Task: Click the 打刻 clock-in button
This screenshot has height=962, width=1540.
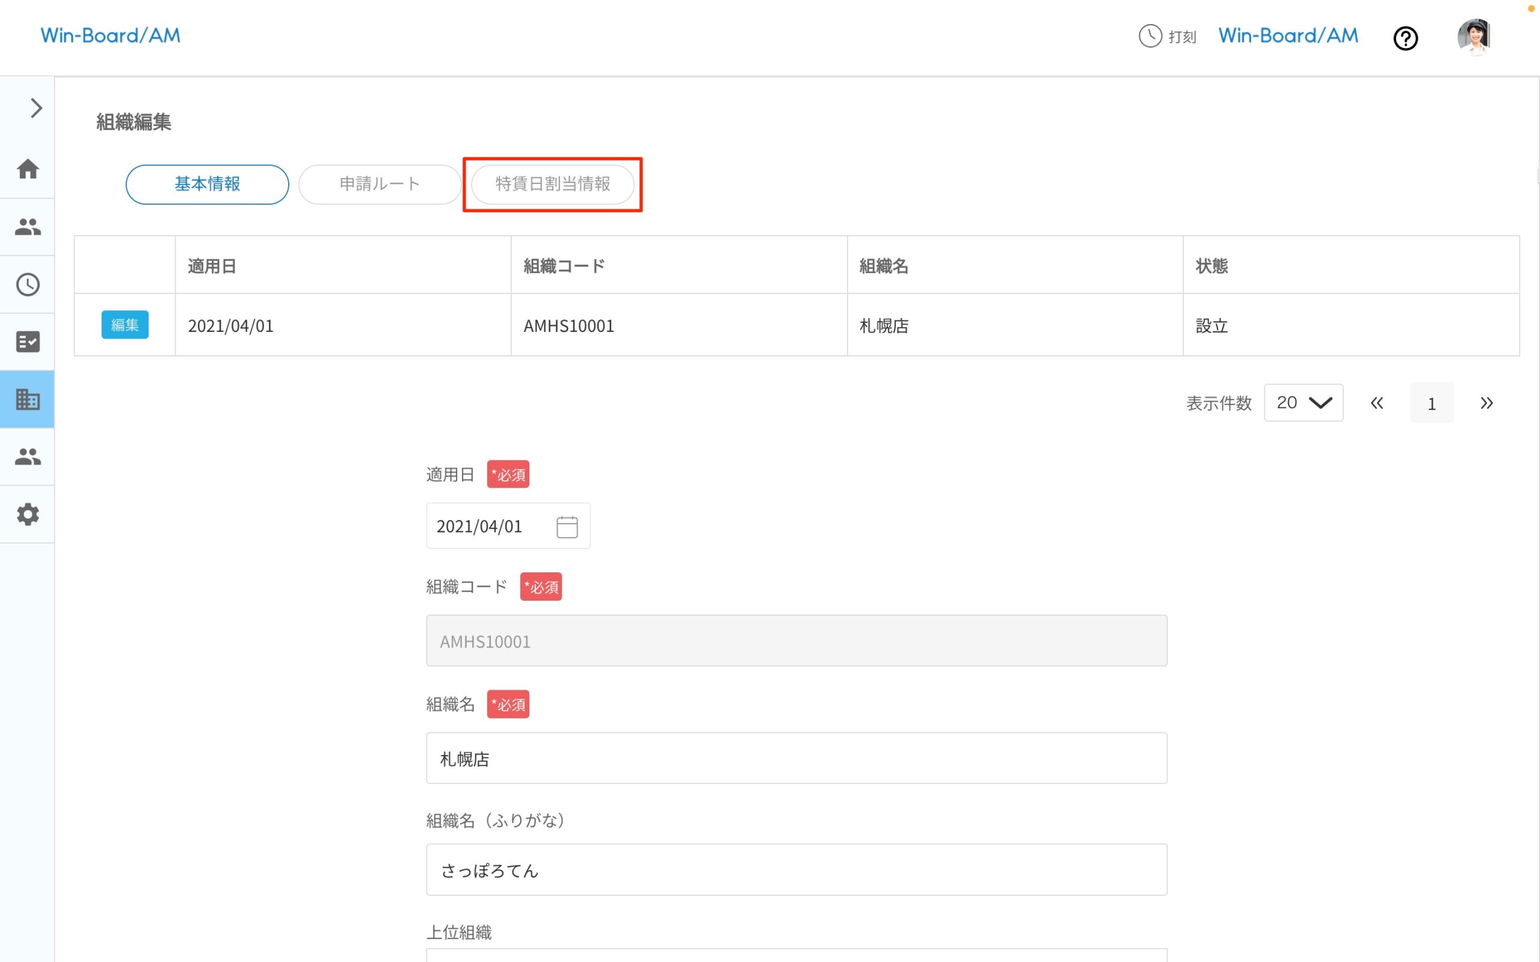Action: pos(1167,36)
